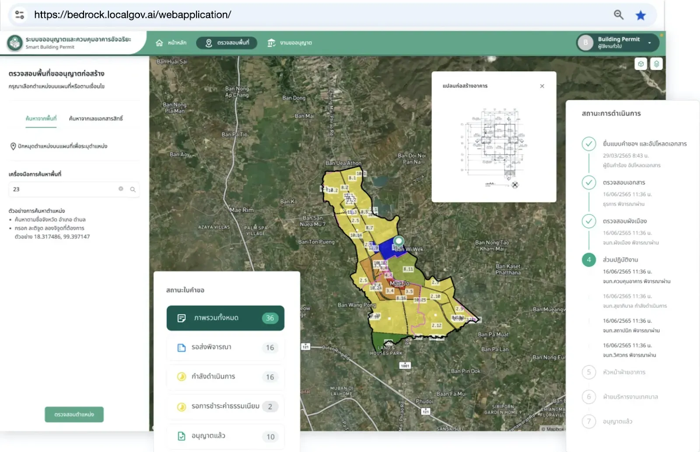Click the document icon on รอส่งพิจารณา card
The width and height of the screenshot is (700, 452).
coord(182,348)
